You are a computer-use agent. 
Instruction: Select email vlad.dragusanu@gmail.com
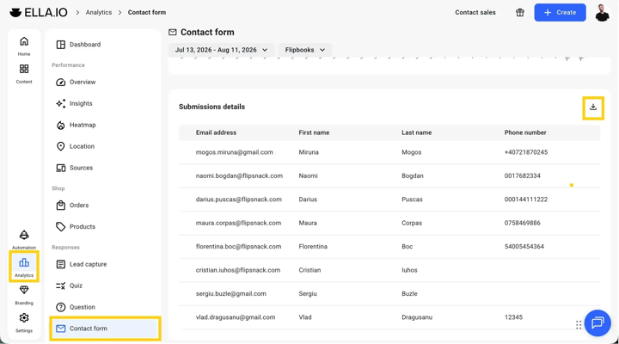(236, 317)
